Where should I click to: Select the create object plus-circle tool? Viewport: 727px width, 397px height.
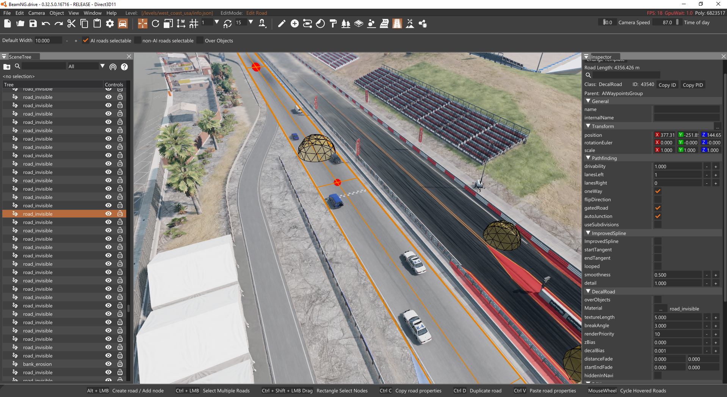pos(295,23)
